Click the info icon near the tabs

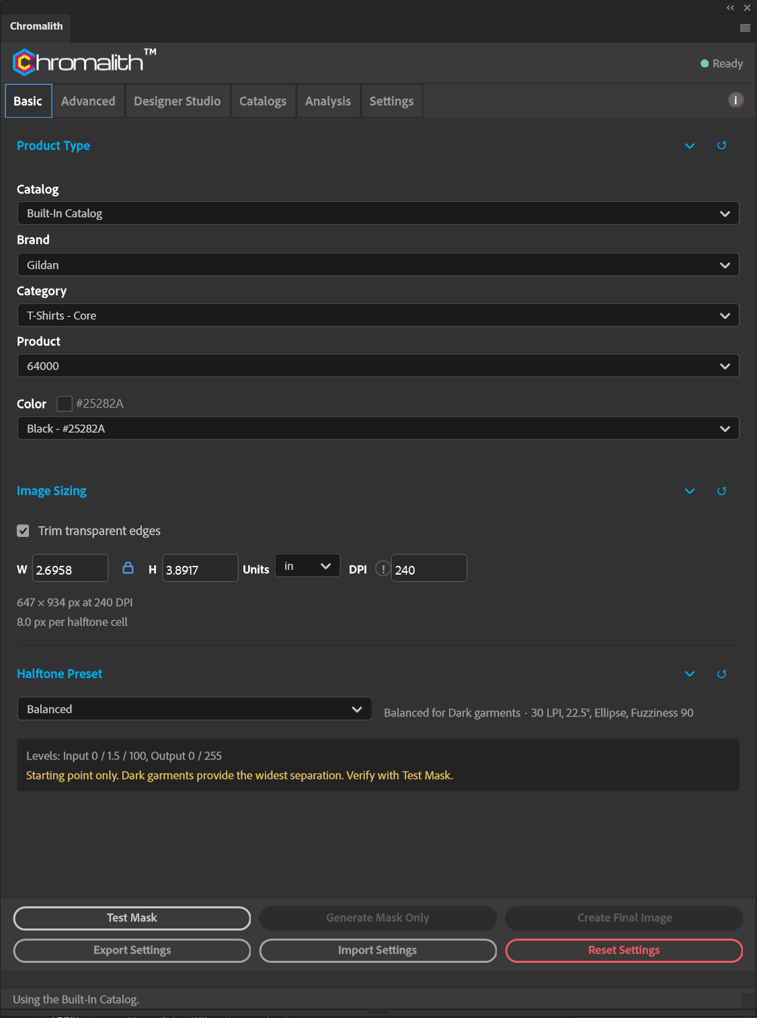pos(735,100)
